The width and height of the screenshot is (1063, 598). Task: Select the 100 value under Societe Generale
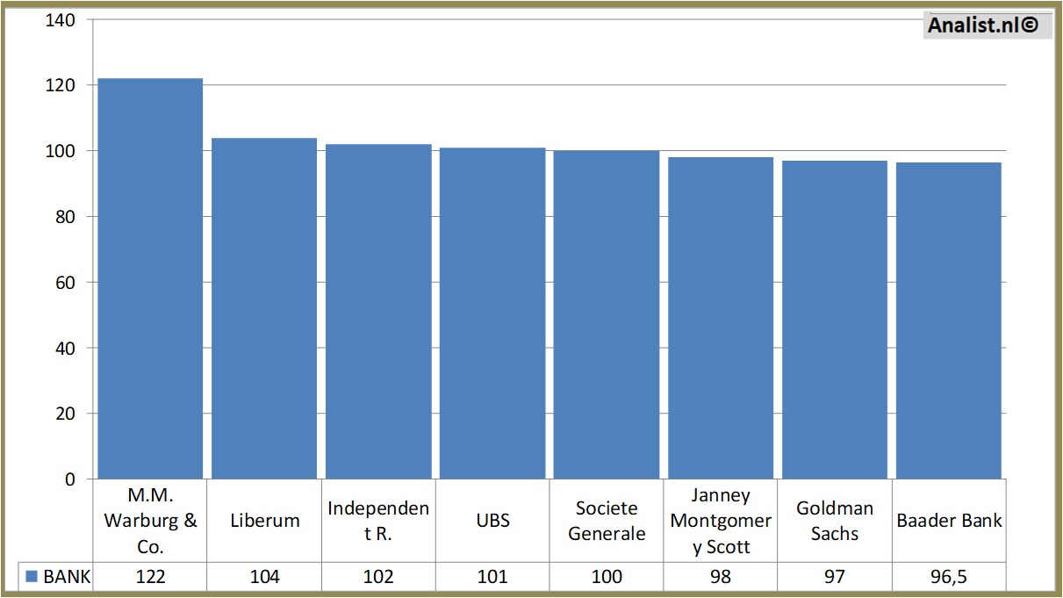tap(607, 577)
